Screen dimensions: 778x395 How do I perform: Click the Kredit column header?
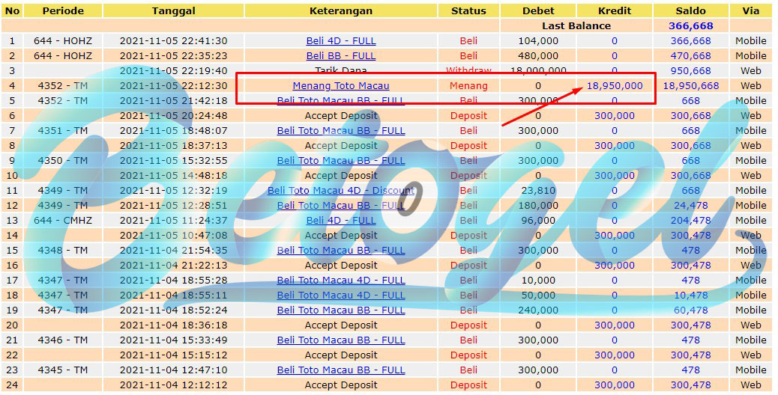coord(615,11)
